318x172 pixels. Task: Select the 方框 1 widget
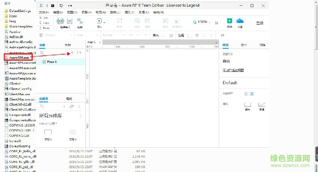pos(48,135)
